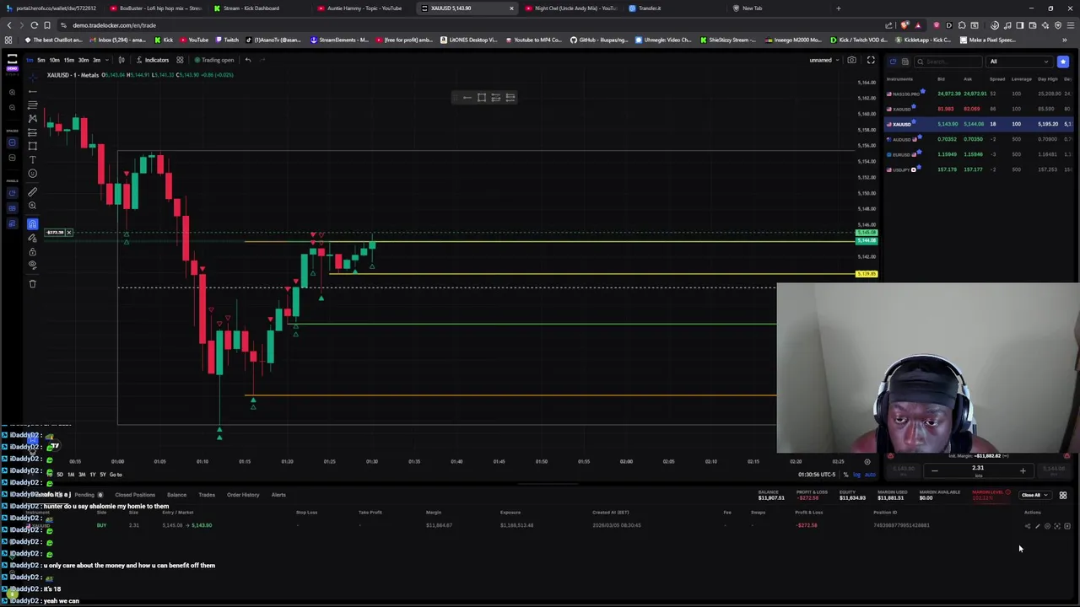Select the crosshair cursor tool
Image resolution: width=1080 pixels, height=607 pixels.
tap(32, 77)
